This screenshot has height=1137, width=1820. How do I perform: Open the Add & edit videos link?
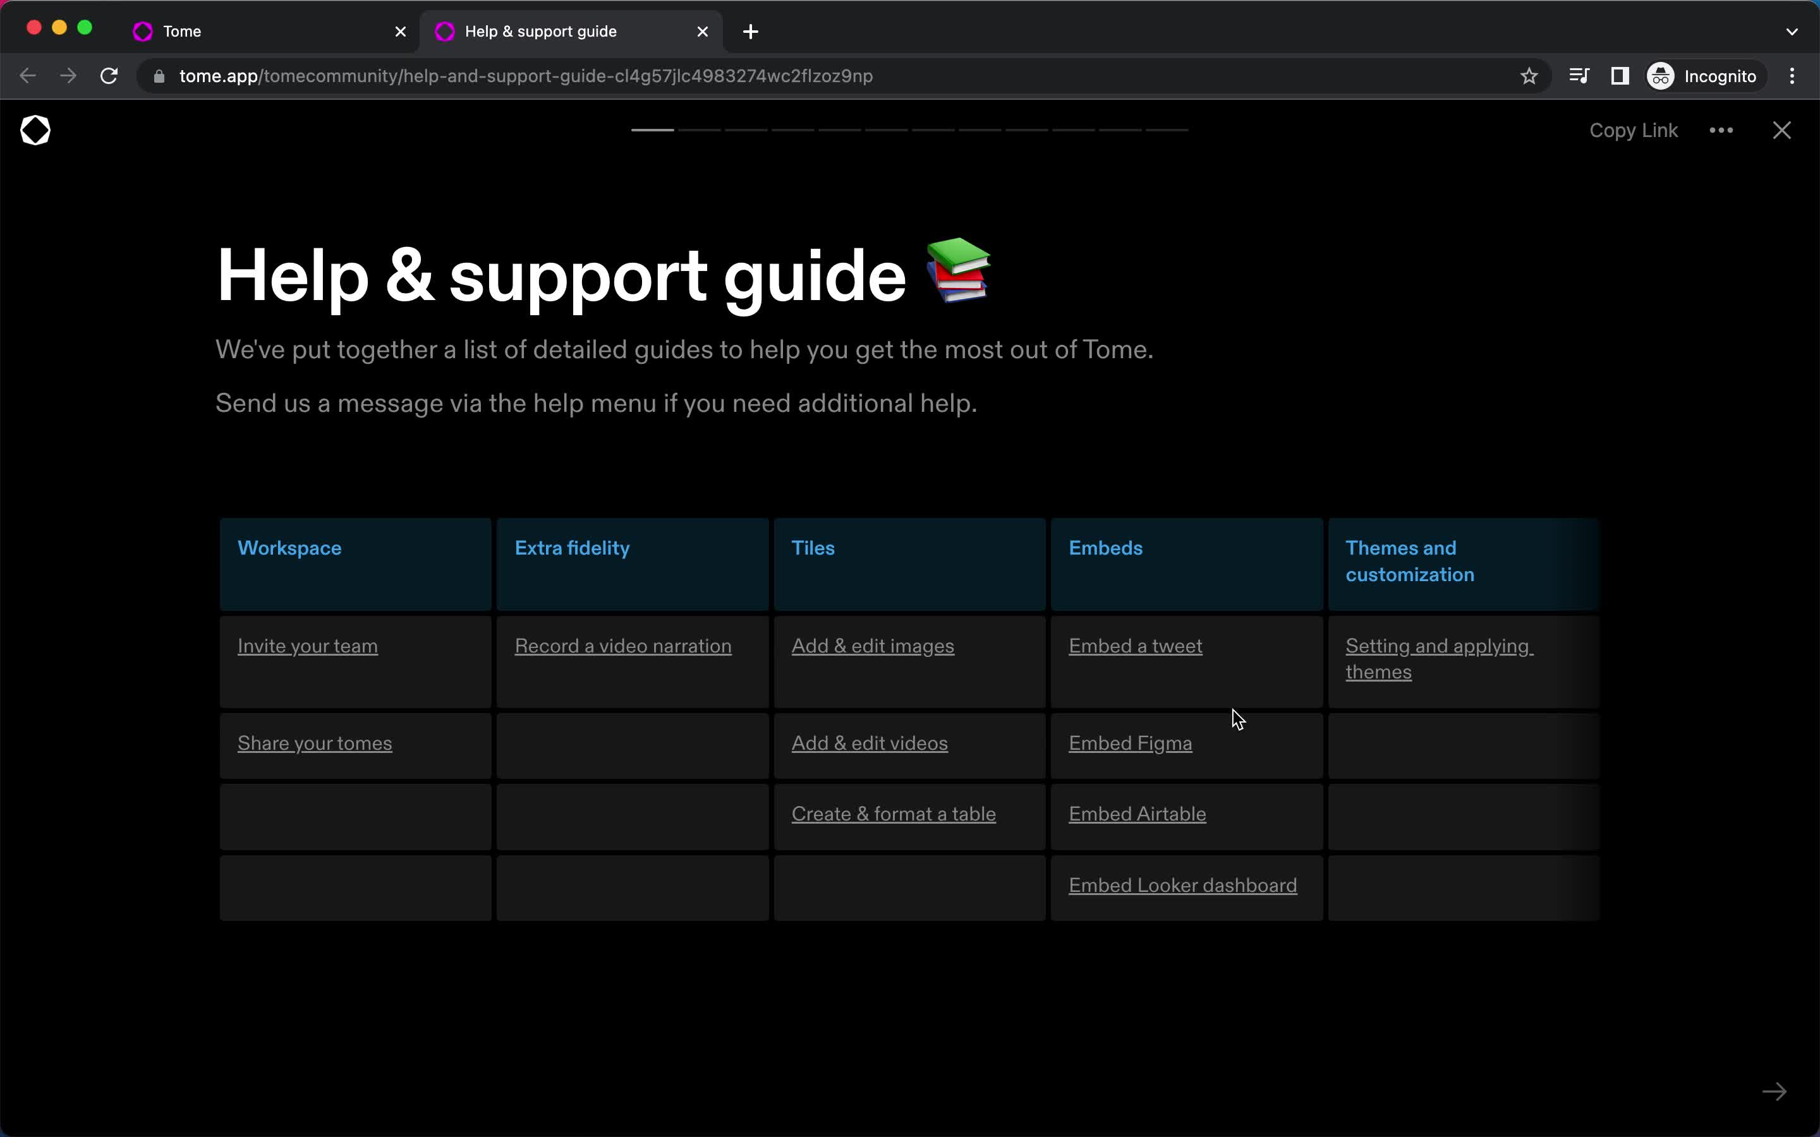[870, 743]
